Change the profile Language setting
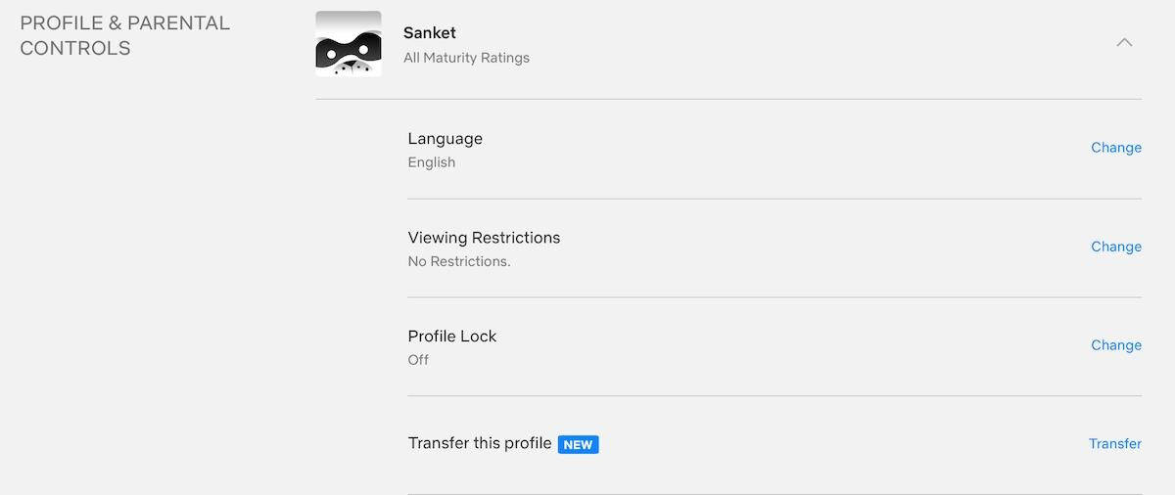1175x495 pixels. pos(1116,148)
